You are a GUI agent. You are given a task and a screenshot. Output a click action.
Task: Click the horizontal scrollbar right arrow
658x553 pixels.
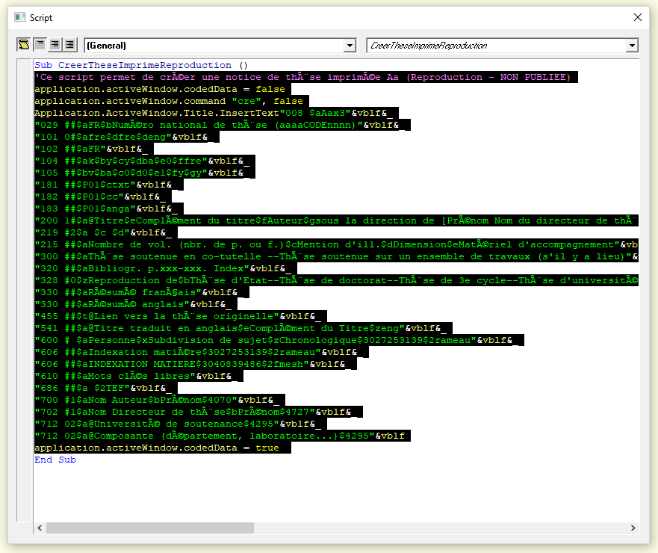tap(633, 528)
